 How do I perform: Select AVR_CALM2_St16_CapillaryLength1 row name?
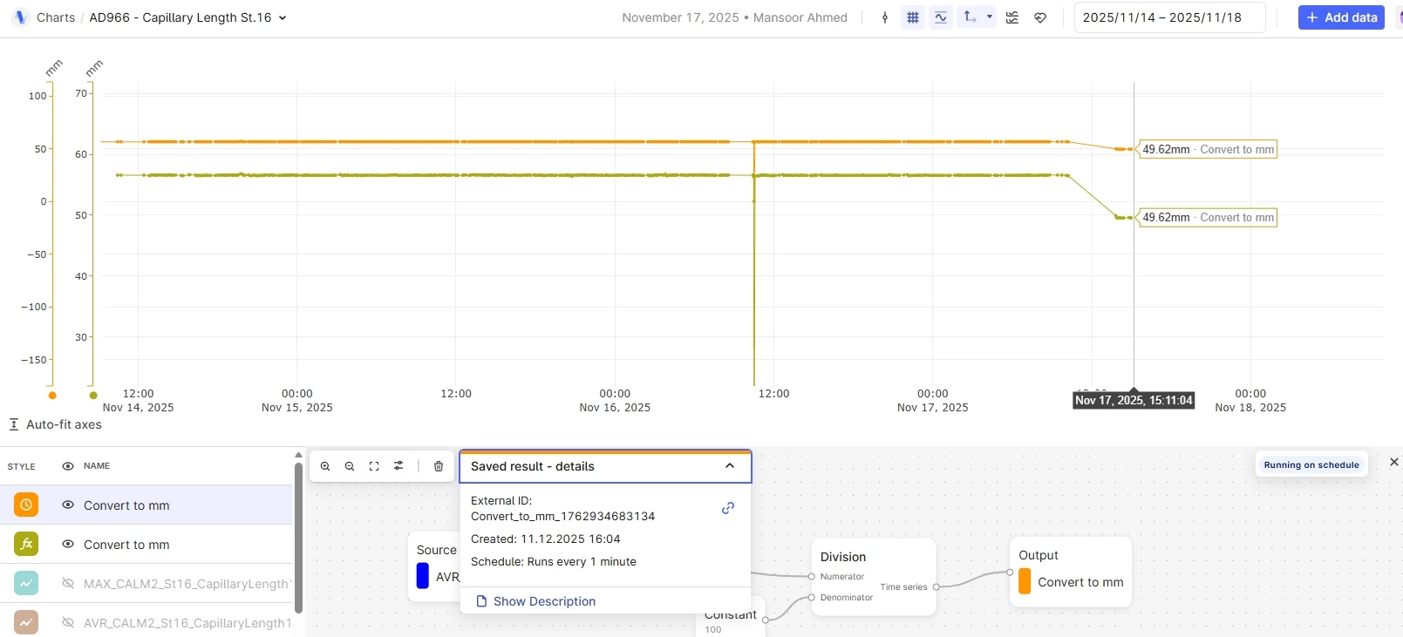(x=187, y=623)
